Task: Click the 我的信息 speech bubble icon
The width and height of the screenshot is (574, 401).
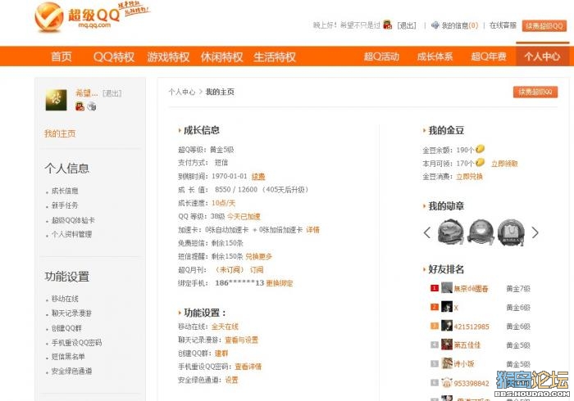Action: (x=435, y=25)
